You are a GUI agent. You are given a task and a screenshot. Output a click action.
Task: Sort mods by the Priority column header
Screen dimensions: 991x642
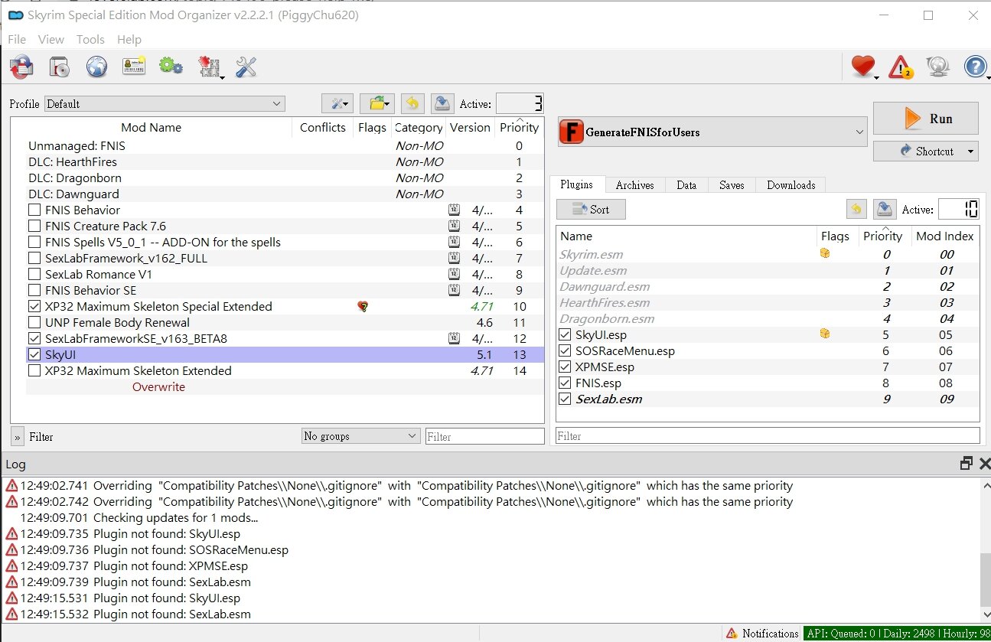pyautogui.click(x=519, y=127)
